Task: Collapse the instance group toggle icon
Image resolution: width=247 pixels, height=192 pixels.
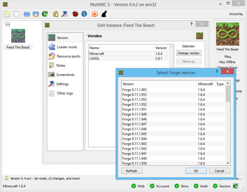Action: coord(8,24)
